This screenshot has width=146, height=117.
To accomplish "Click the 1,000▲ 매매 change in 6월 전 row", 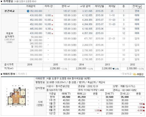I will coord(98,110).
